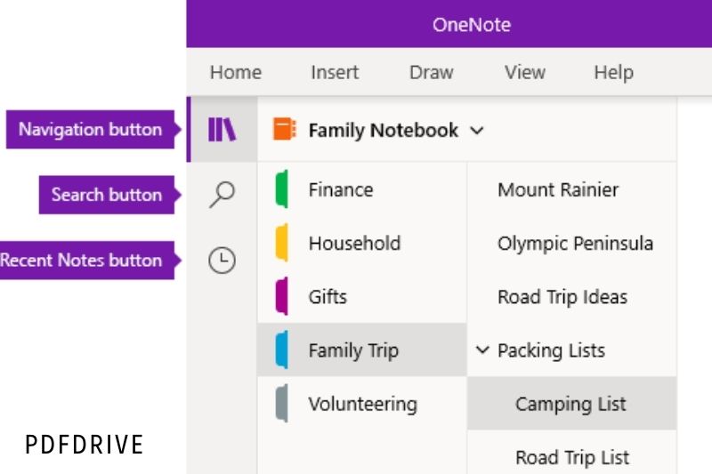Click the yellow Household section tab icon
The image size is (712, 474).
tap(281, 243)
